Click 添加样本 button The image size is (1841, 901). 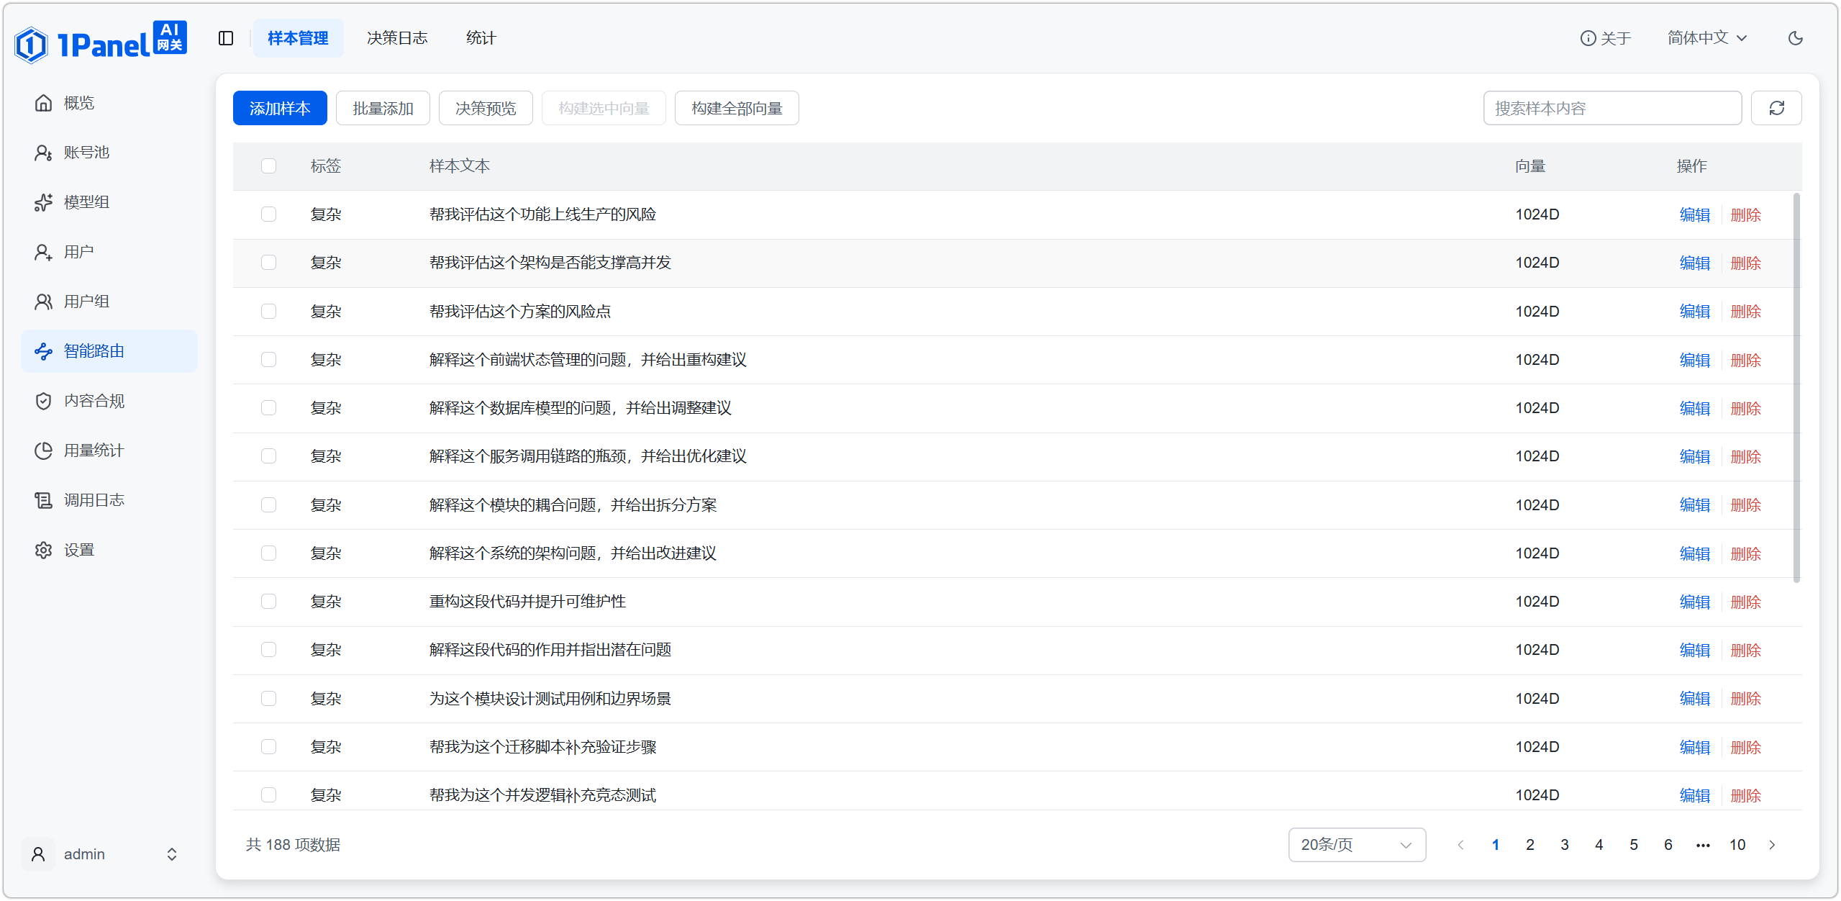pos(280,108)
